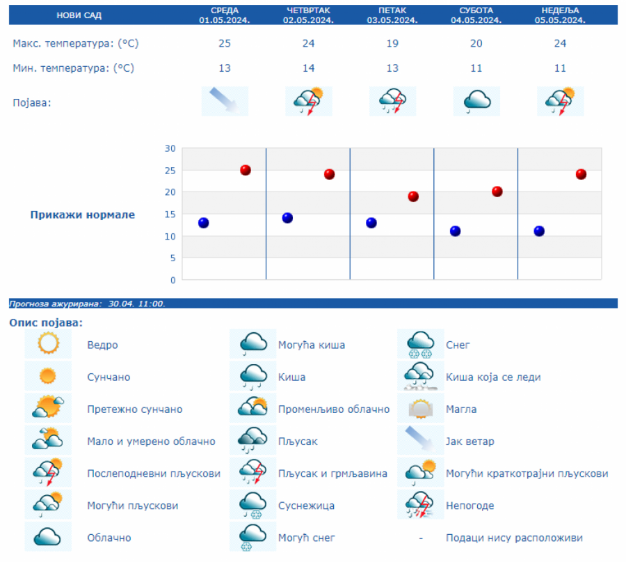Click Friday's thunderstorm forecast icon

click(x=392, y=101)
